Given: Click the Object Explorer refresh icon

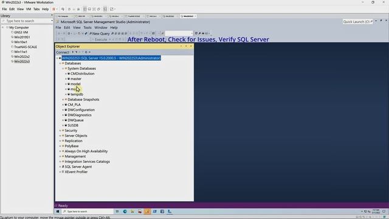Looking at the screenshot, I should tap(86, 52).
